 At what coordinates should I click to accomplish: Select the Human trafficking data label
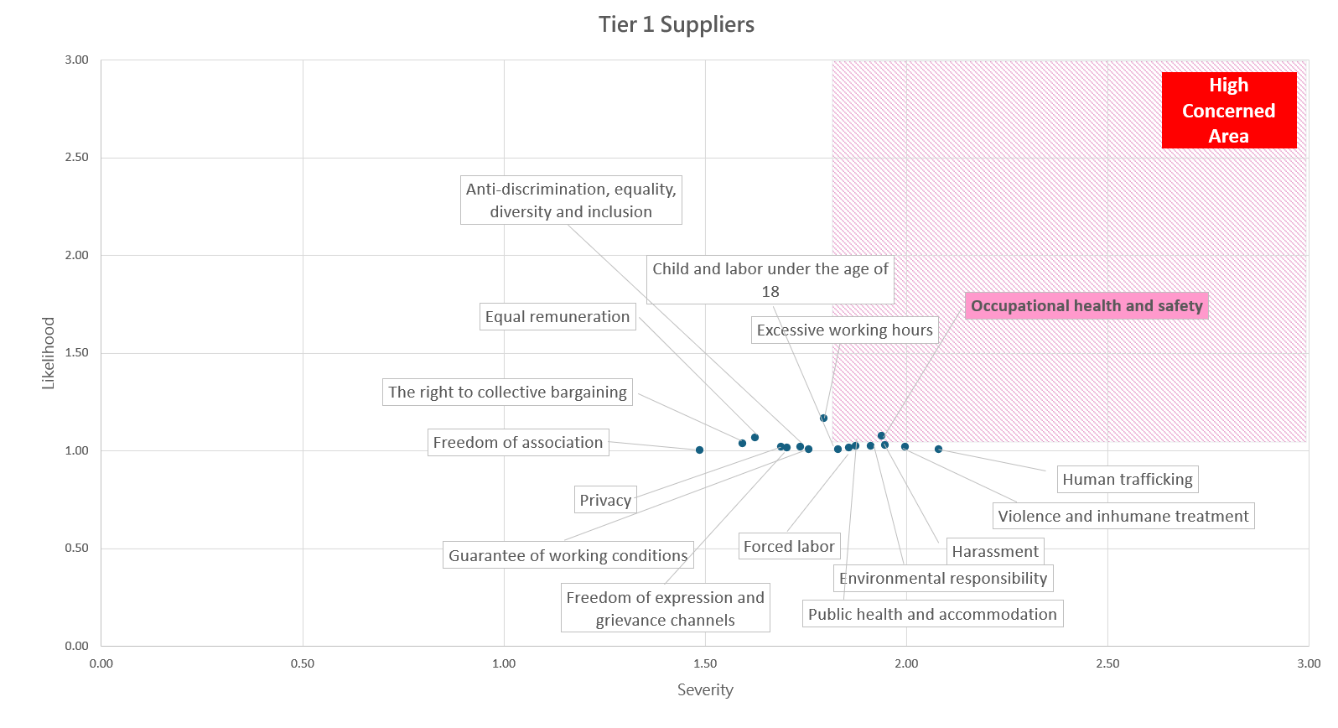pyautogui.click(x=1127, y=480)
